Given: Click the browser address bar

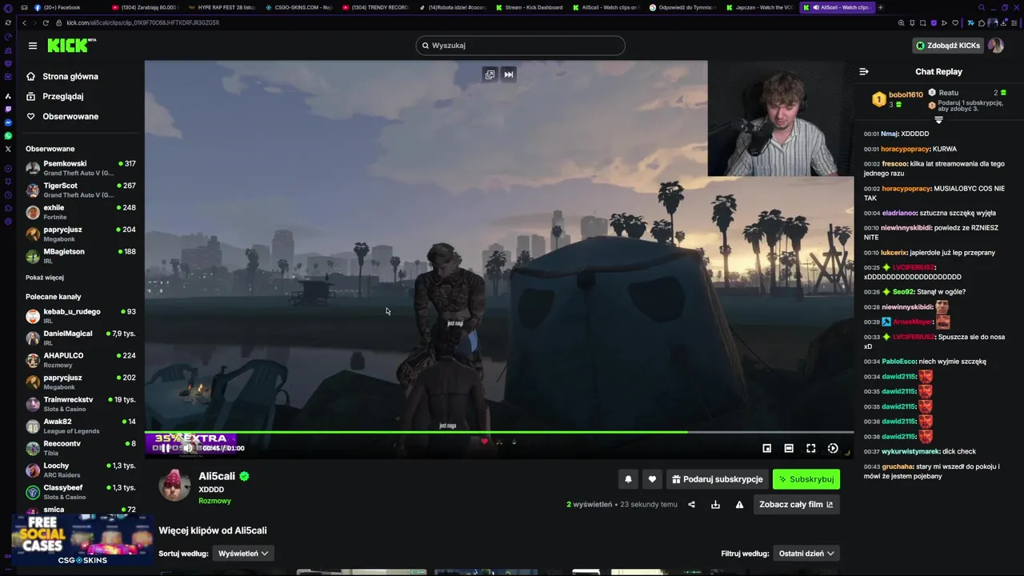Looking at the screenshot, I should click(472, 22).
